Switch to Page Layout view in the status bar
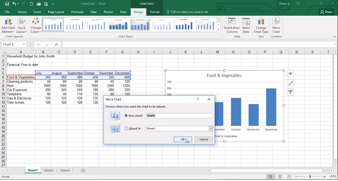338x181 pixels. coord(280,176)
